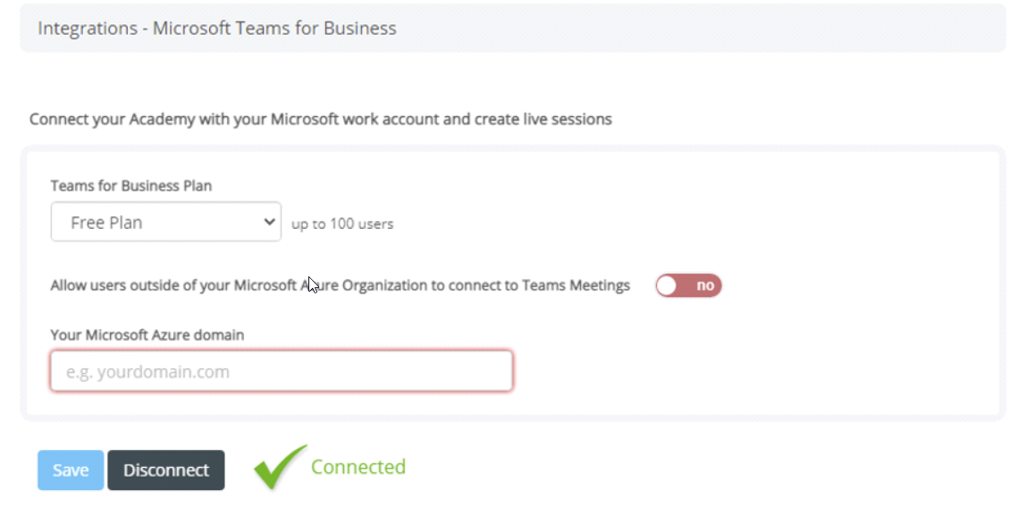Click the Disconnect button
1010x508 pixels.
166,470
